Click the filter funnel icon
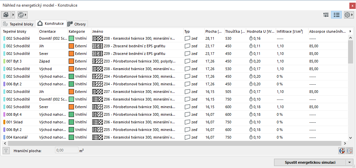356x168 pixels. coord(6,150)
